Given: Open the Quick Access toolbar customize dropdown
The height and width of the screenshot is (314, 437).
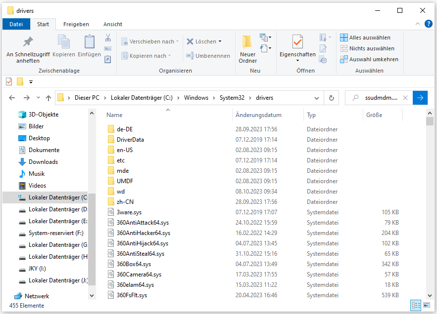Looking at the screenshot, I should point(31,81).
